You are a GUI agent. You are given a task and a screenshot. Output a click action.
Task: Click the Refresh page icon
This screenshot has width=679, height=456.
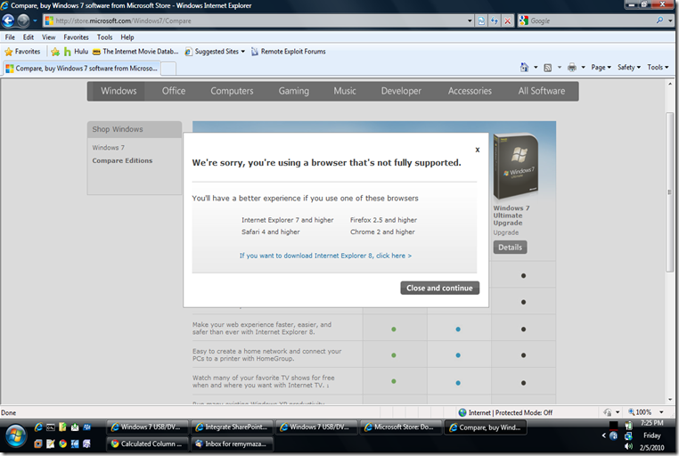[494, 20]
